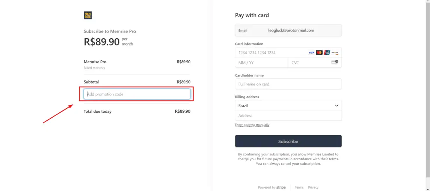Viewport: 430px width, 191px height.
Task: Click the UnionPay card icon
Action: pos(327,52)
